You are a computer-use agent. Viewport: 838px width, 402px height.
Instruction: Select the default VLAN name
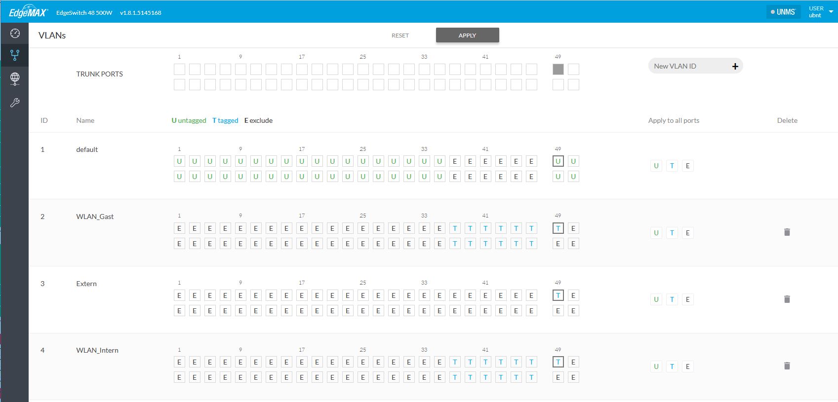point(87,149)
